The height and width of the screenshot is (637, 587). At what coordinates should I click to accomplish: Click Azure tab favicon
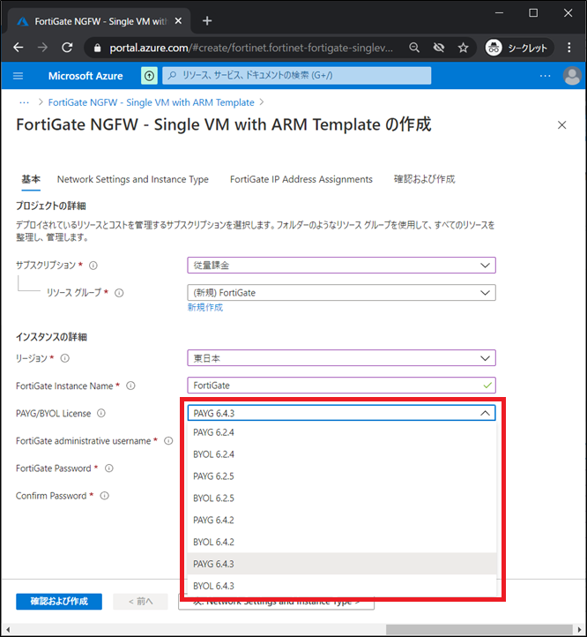tap(23, 21)
